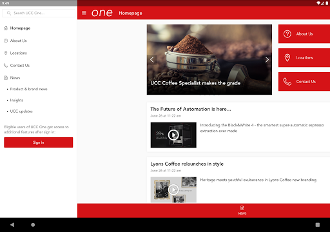Tap the Android home circle button

pos(33,225)
